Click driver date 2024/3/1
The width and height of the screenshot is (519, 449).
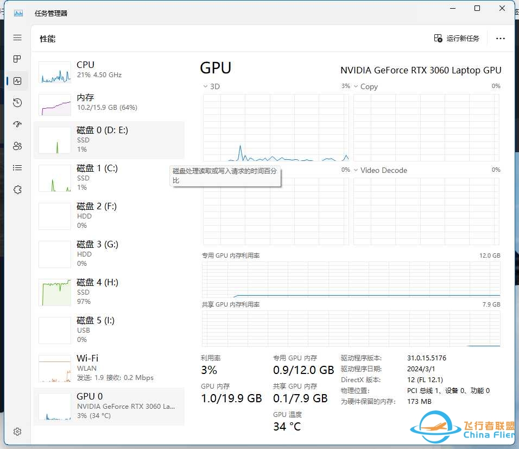click(x=421, y=369)
